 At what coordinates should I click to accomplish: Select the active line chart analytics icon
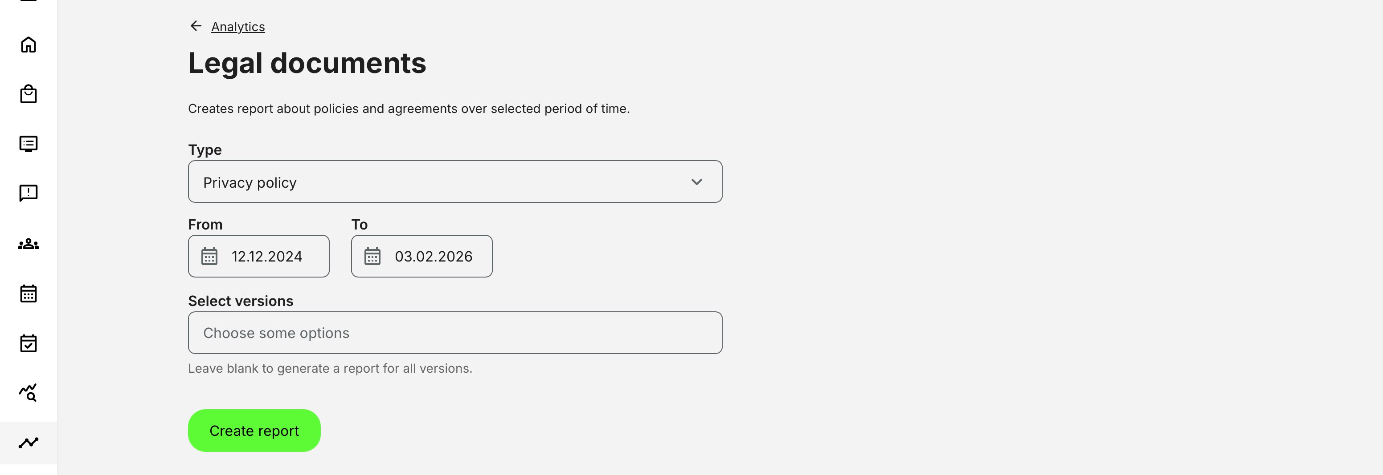(x=29, y=442)
